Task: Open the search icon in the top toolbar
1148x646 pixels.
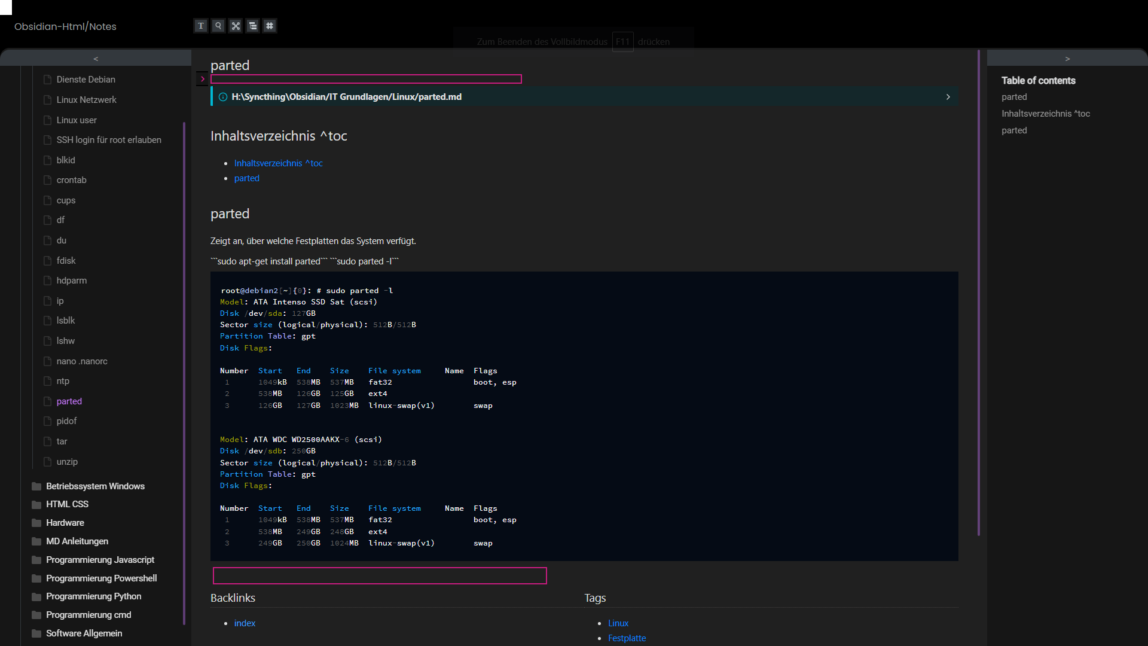Action: click(x=218, y=26)
